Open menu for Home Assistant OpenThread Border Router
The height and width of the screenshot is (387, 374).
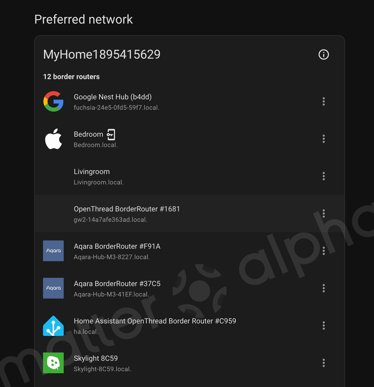click(323, 326)
